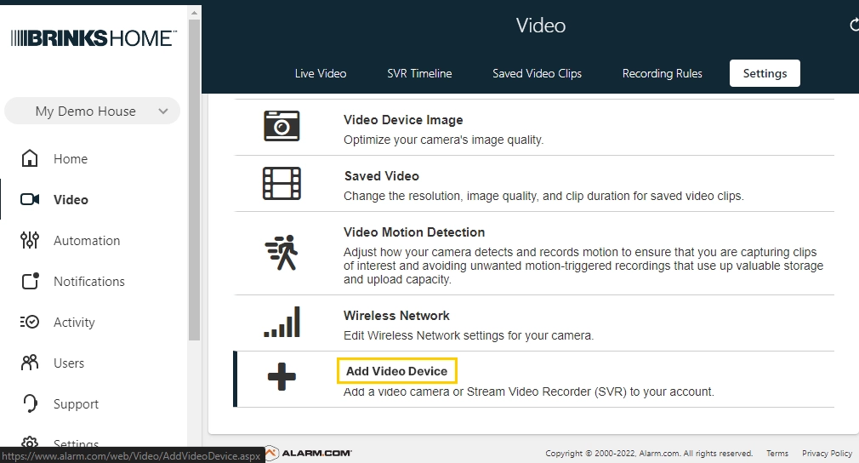The image size is (859, 463).
Task: Click the Brinks Home logo
Action: (94, 37)
